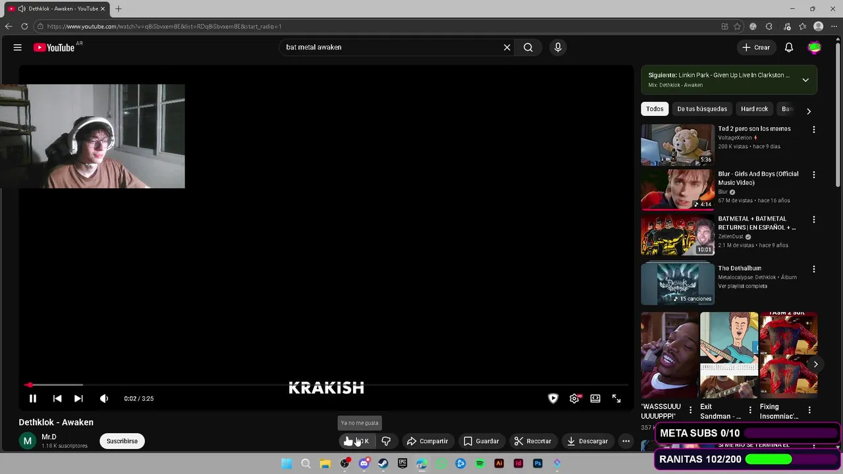Skip to previous video

[x=57, y=398]
